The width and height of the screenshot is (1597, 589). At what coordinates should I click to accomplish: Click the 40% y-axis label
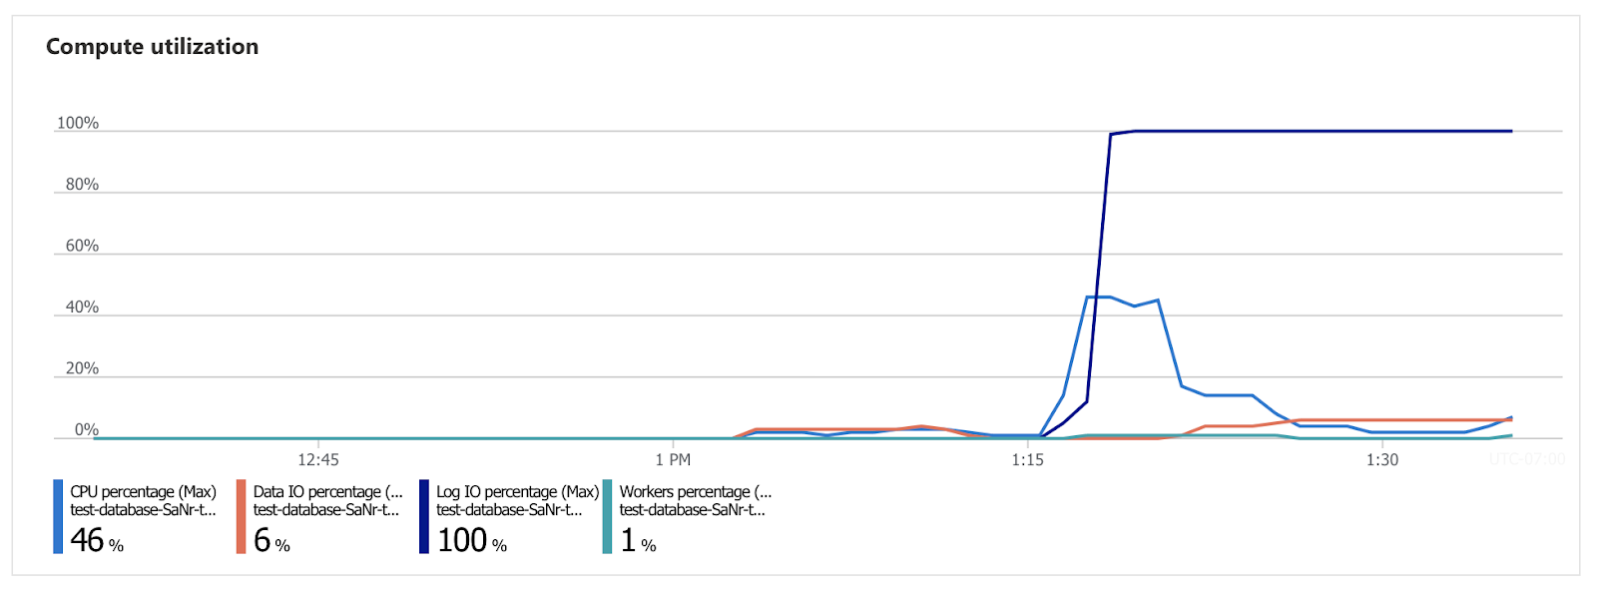pos(82,307)
